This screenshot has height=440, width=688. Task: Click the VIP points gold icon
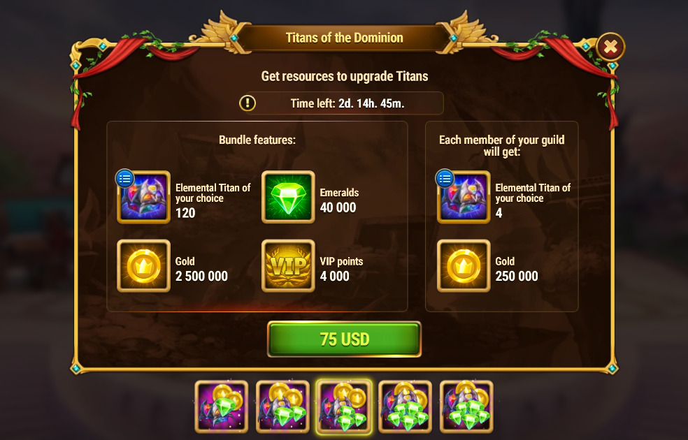(x=288, y=266)
